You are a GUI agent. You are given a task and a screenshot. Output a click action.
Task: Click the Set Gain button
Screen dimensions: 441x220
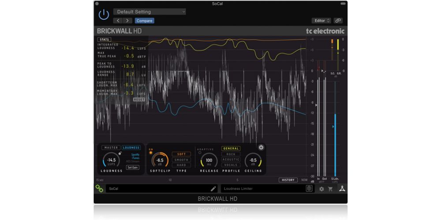click(x=132, y=167)
